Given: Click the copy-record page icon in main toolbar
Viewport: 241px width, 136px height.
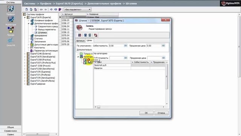Looking at the screenshot, I should pos(31,9).
